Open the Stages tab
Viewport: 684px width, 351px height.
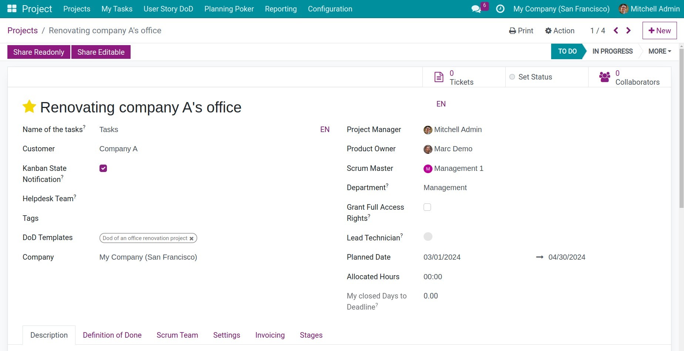point(311,335)
